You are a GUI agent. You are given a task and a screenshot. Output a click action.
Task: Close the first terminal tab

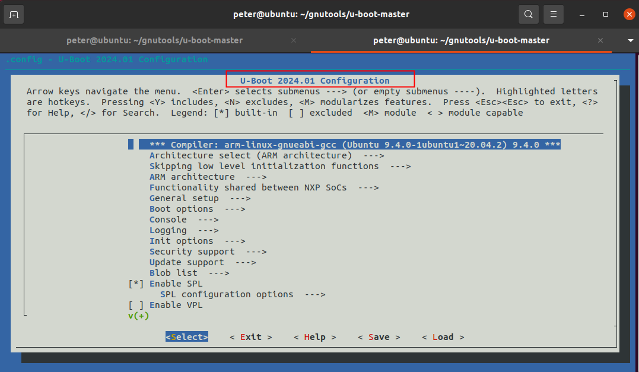(294, 40)
